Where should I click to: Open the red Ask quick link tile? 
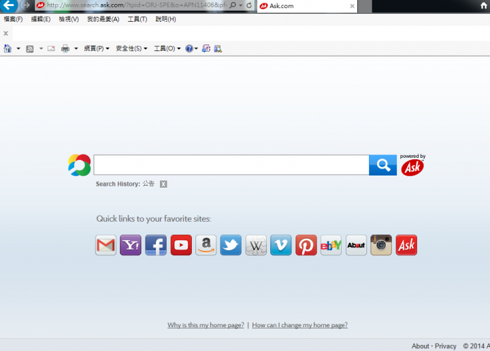[x=406, y=245]
